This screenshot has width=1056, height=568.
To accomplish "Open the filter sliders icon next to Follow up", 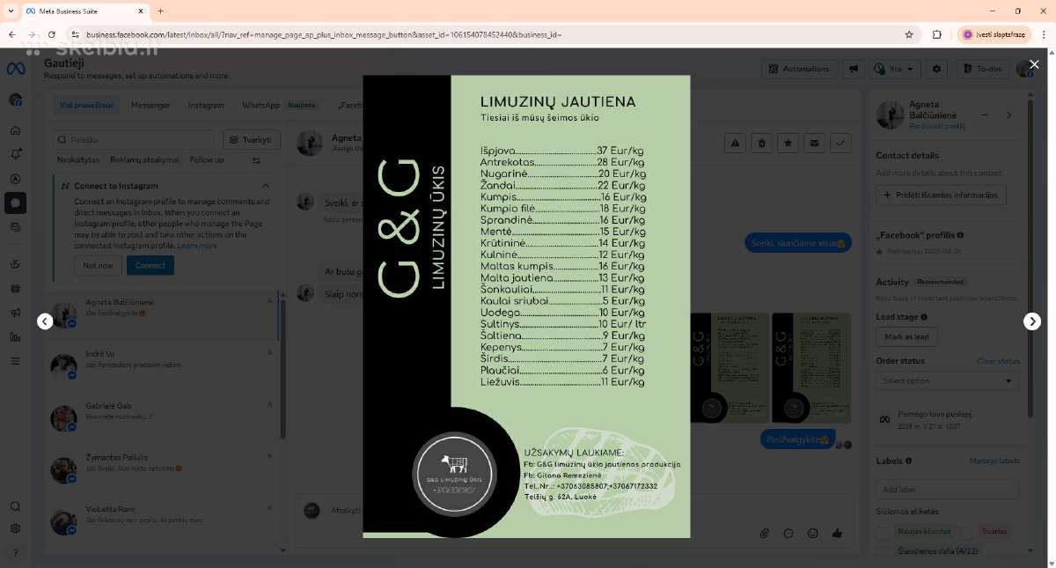I will click(x=256, y=160).
